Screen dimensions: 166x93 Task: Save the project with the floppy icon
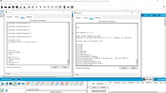9,7
